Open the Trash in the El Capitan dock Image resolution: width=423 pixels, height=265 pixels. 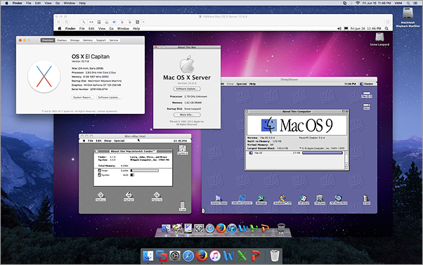[x=274, y=256]
